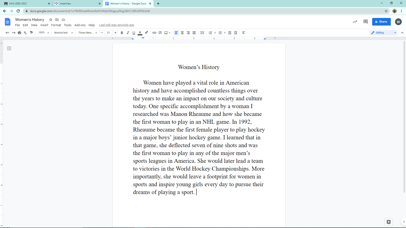Image resolution: width=406 pixels, height=228 pixels.
Task: Click the Undo arrow icon
Action: coord(8,33)
